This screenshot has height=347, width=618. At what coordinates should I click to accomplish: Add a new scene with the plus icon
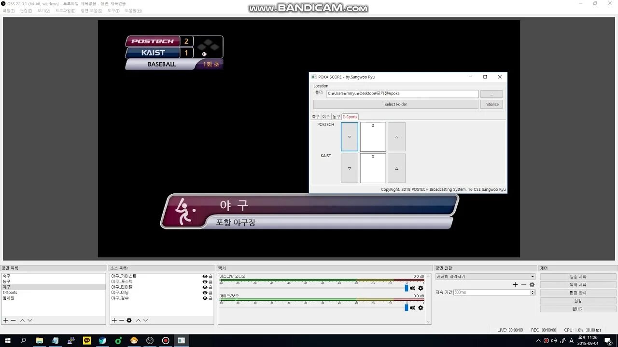(6, 320)
